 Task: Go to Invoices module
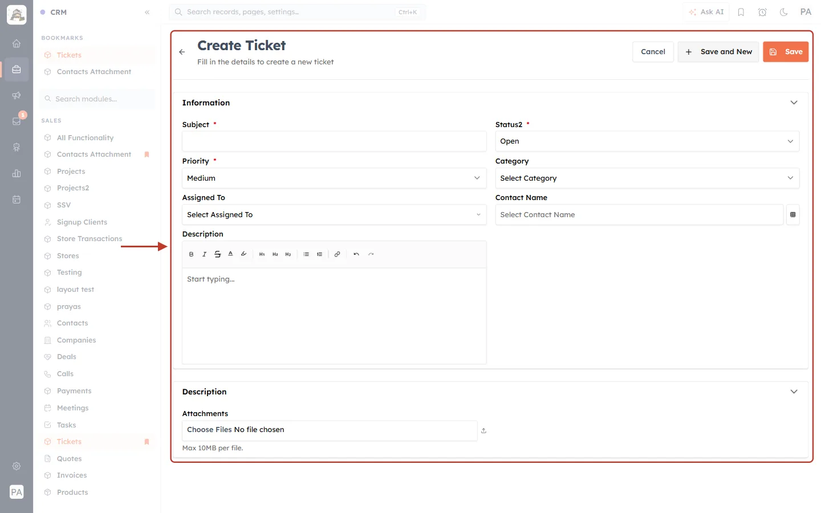pyautogui.click(x=72, y=475)
